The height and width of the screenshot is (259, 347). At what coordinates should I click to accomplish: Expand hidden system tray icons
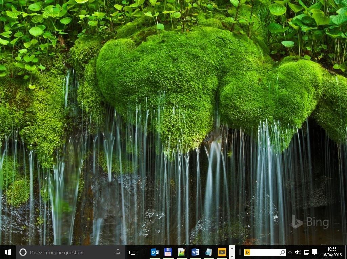point(290,252)
